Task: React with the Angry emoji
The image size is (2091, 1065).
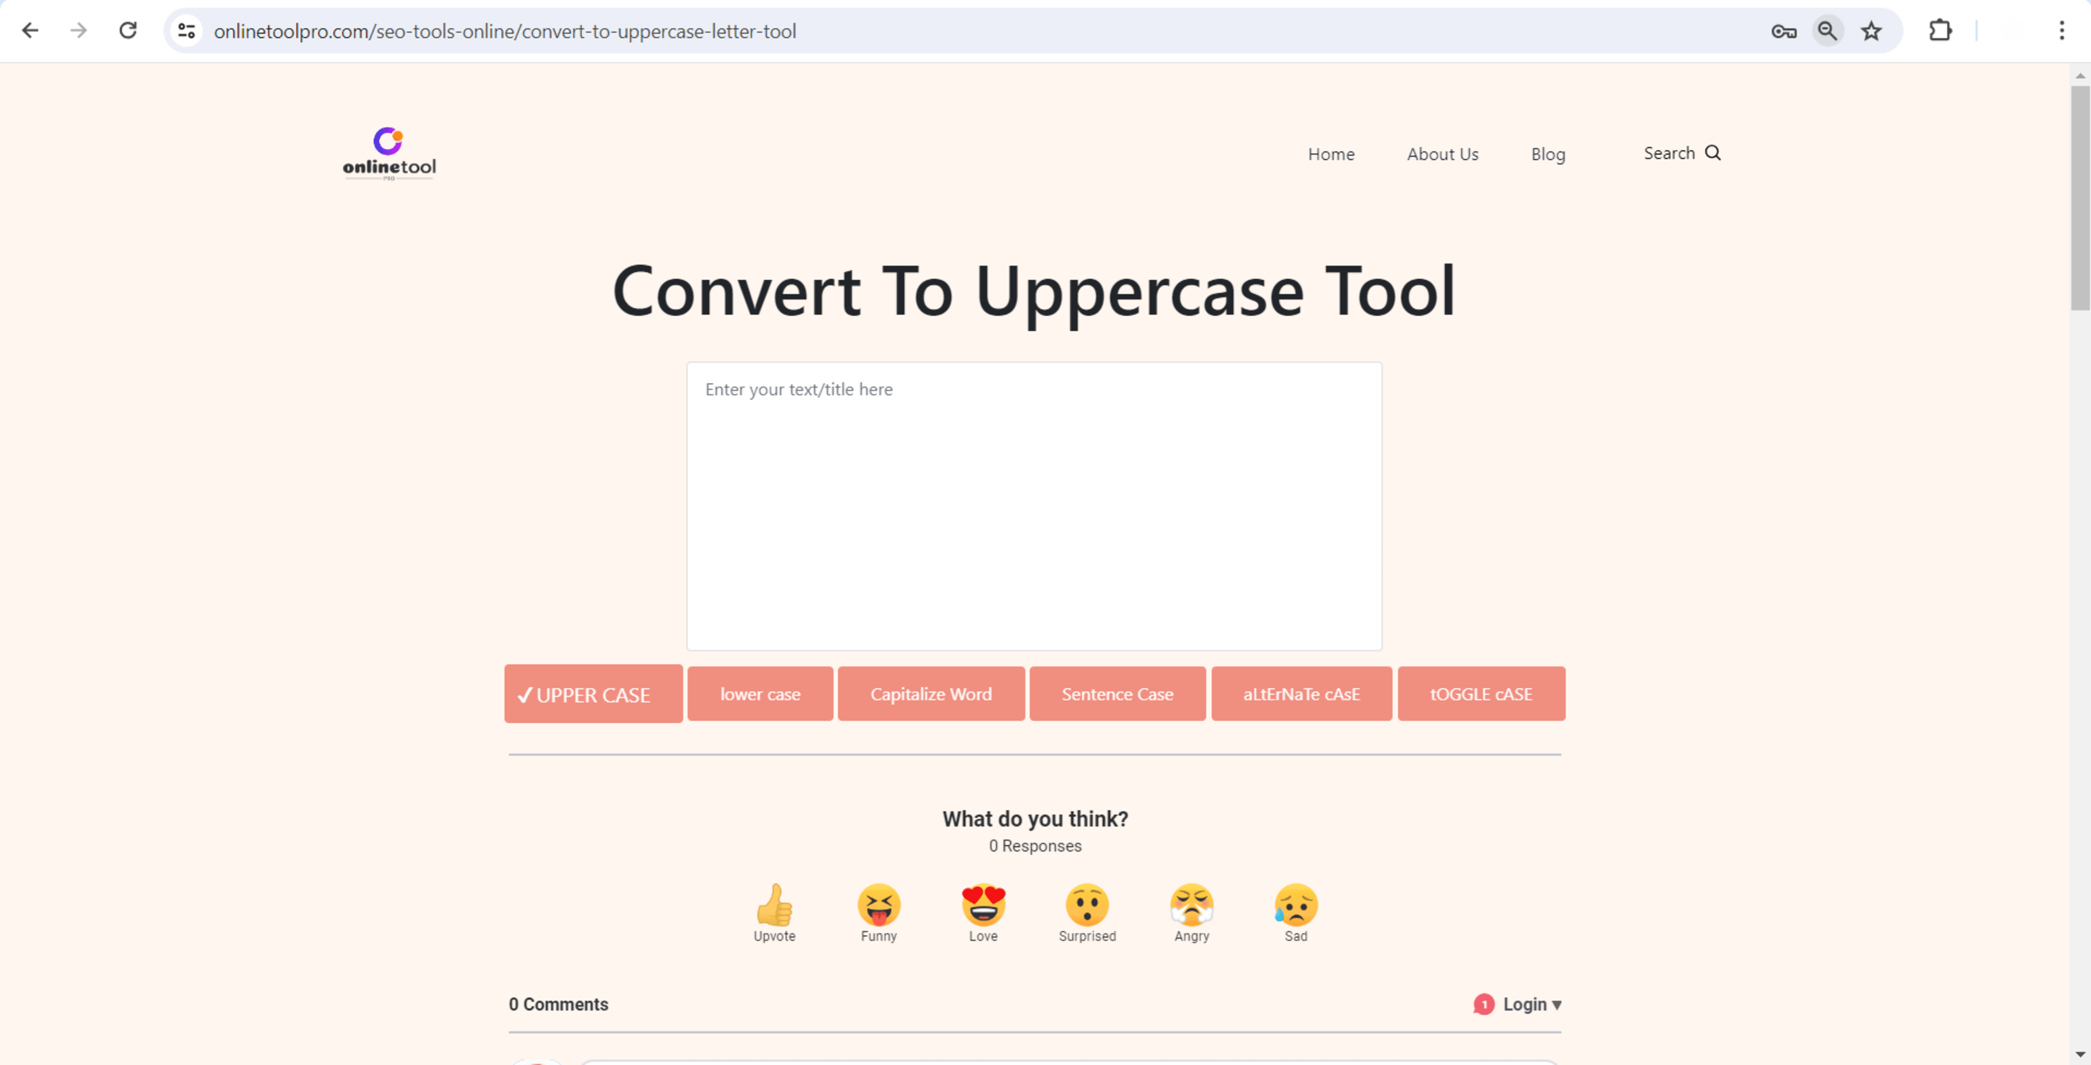Action: coord(1192,904)
